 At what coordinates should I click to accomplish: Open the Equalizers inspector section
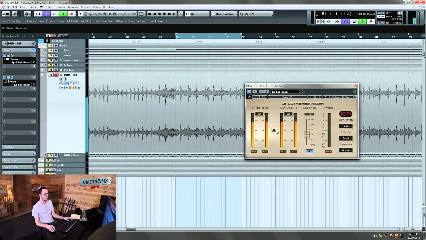point(19,147)
